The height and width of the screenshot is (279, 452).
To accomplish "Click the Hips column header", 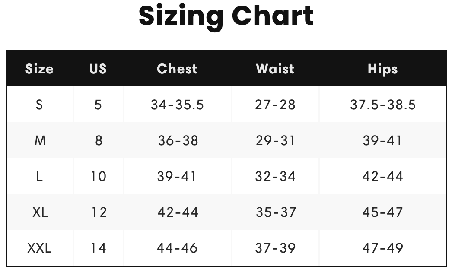I will [x=383, y=69].
